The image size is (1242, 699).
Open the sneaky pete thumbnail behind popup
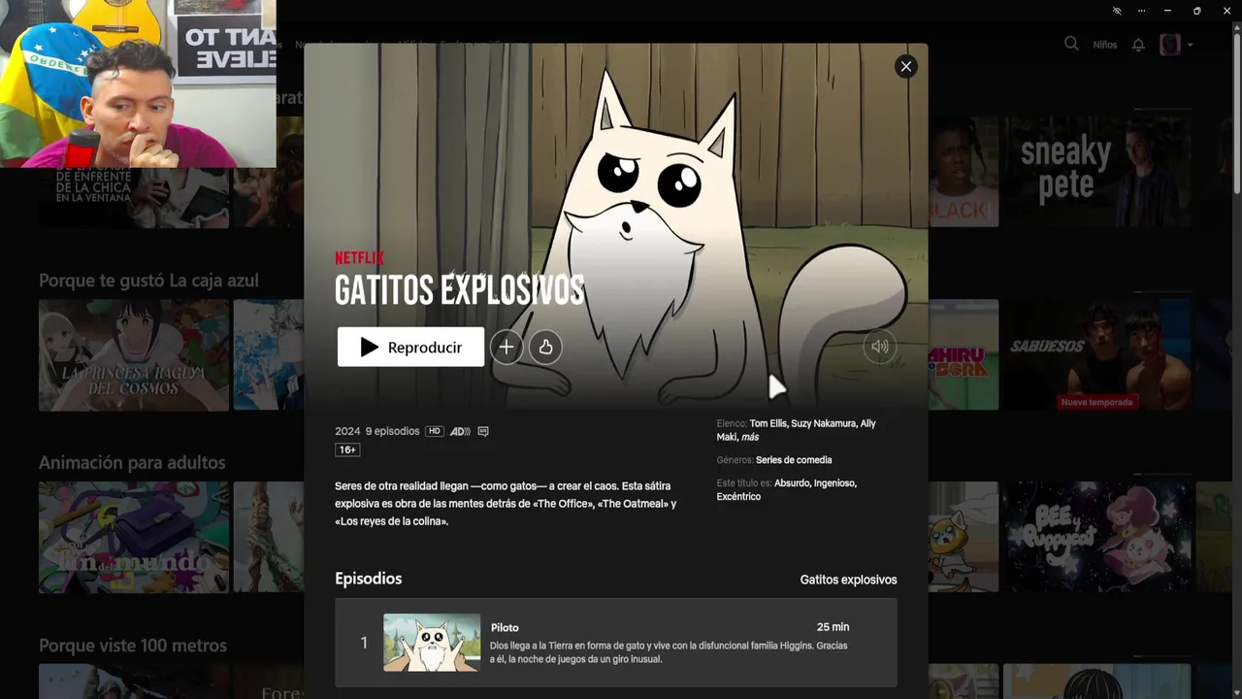1097,172
